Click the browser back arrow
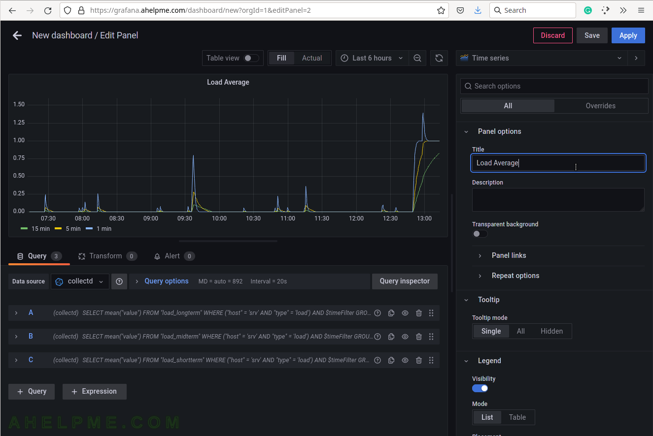Viewport: 653px width, 436px height. pos(12,10)
